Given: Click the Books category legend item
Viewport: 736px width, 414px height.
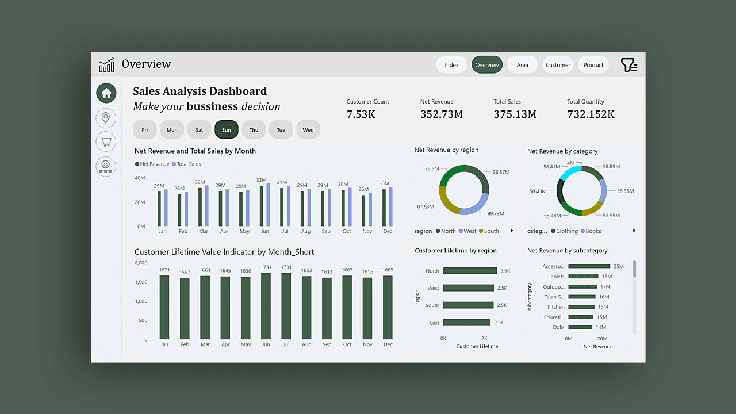Looking at the screenshot, I should [591, 231].
